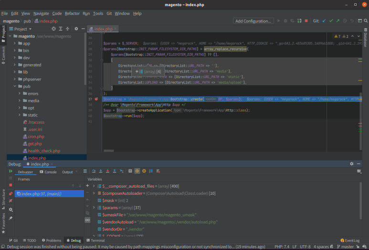Click the Step Into debugger icon
This screenshot has height=250, width=369.
pyautogui.click(x=101, y=171)
